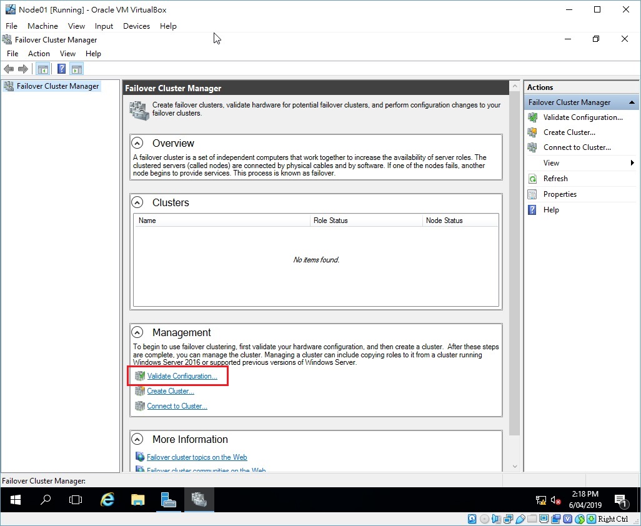This screenshot has width=641, height=526.
Task: Select Failover Cluster Manager tree node
Action: pos(51,86)
